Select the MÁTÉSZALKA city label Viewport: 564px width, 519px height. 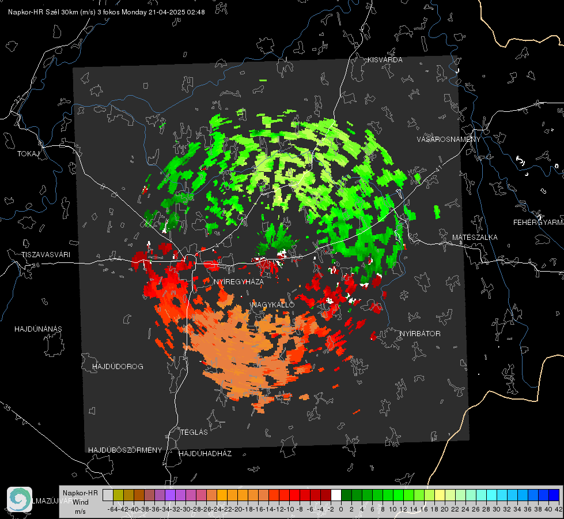(x=475, y=238)
